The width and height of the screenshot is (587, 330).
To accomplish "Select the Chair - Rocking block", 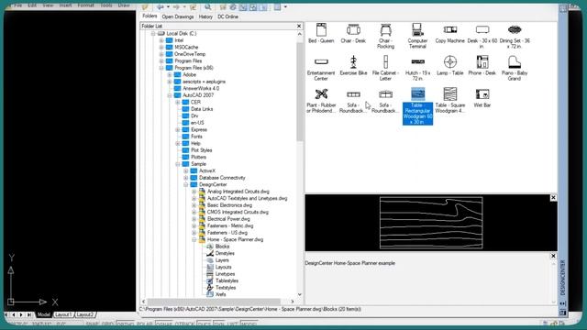I will pos(385,36).
